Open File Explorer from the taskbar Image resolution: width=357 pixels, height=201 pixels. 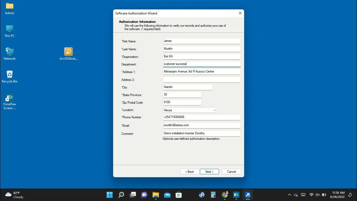point(156,195)
